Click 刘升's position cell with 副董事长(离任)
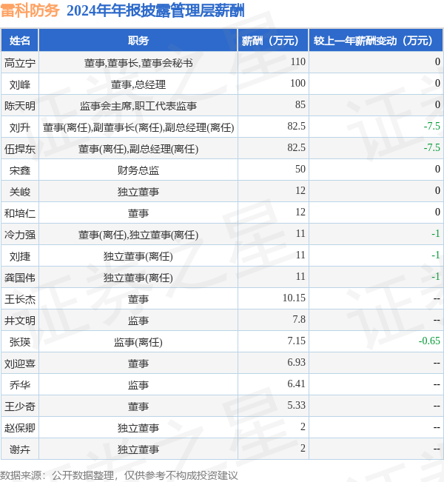Image resolution: width=444 pixels, height=482 pixels. [x=138, y=127]
